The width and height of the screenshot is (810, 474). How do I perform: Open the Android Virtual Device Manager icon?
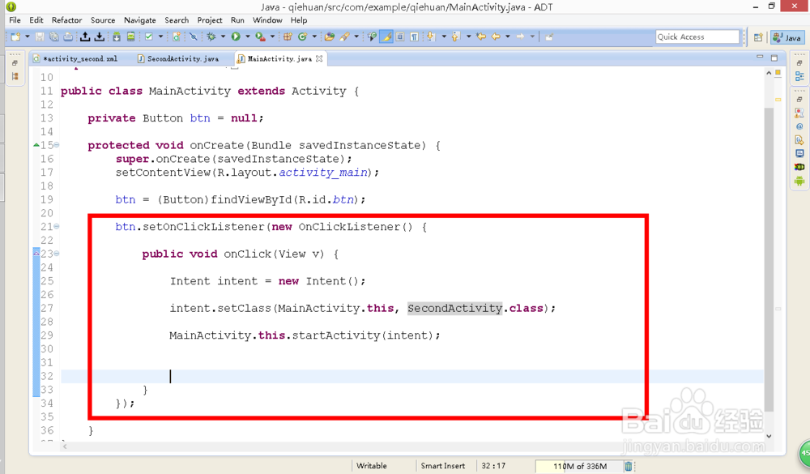click(x=130, y=36)
